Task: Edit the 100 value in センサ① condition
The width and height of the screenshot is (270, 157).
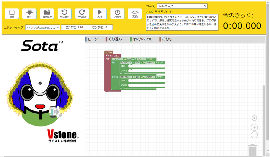Action: pyautogui.click(x=129, y=59)
